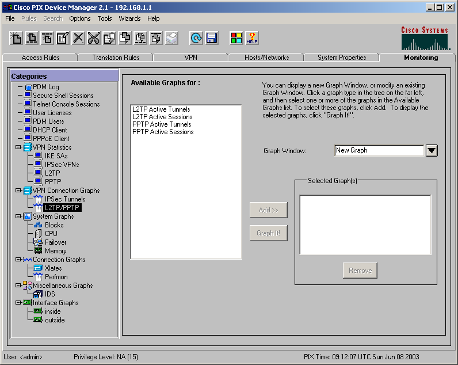
Task: Click the Remove button
Action: point(360,271)
